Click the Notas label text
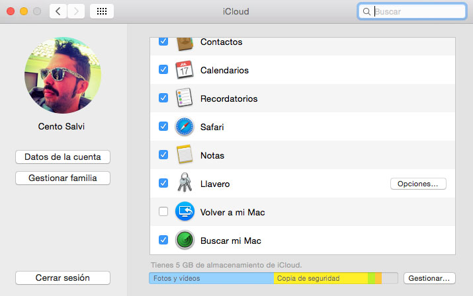 (212, 155)
